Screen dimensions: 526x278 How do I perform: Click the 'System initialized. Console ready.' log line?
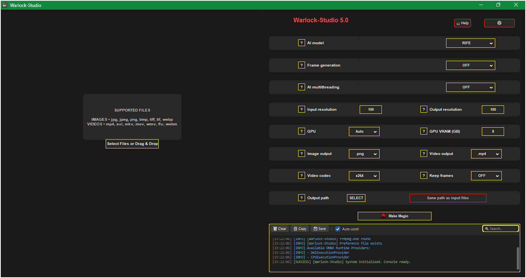click(x=342, y=262)
